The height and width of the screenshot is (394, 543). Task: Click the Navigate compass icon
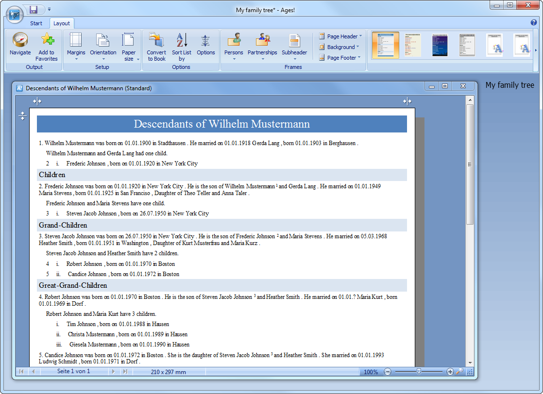coord(20,41)
